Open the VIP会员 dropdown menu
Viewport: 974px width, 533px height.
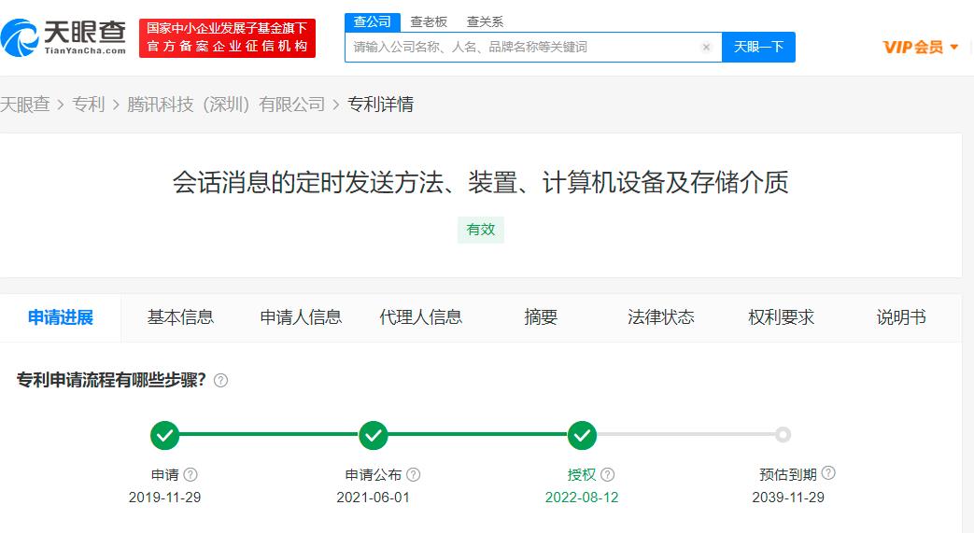pos(921,48)
